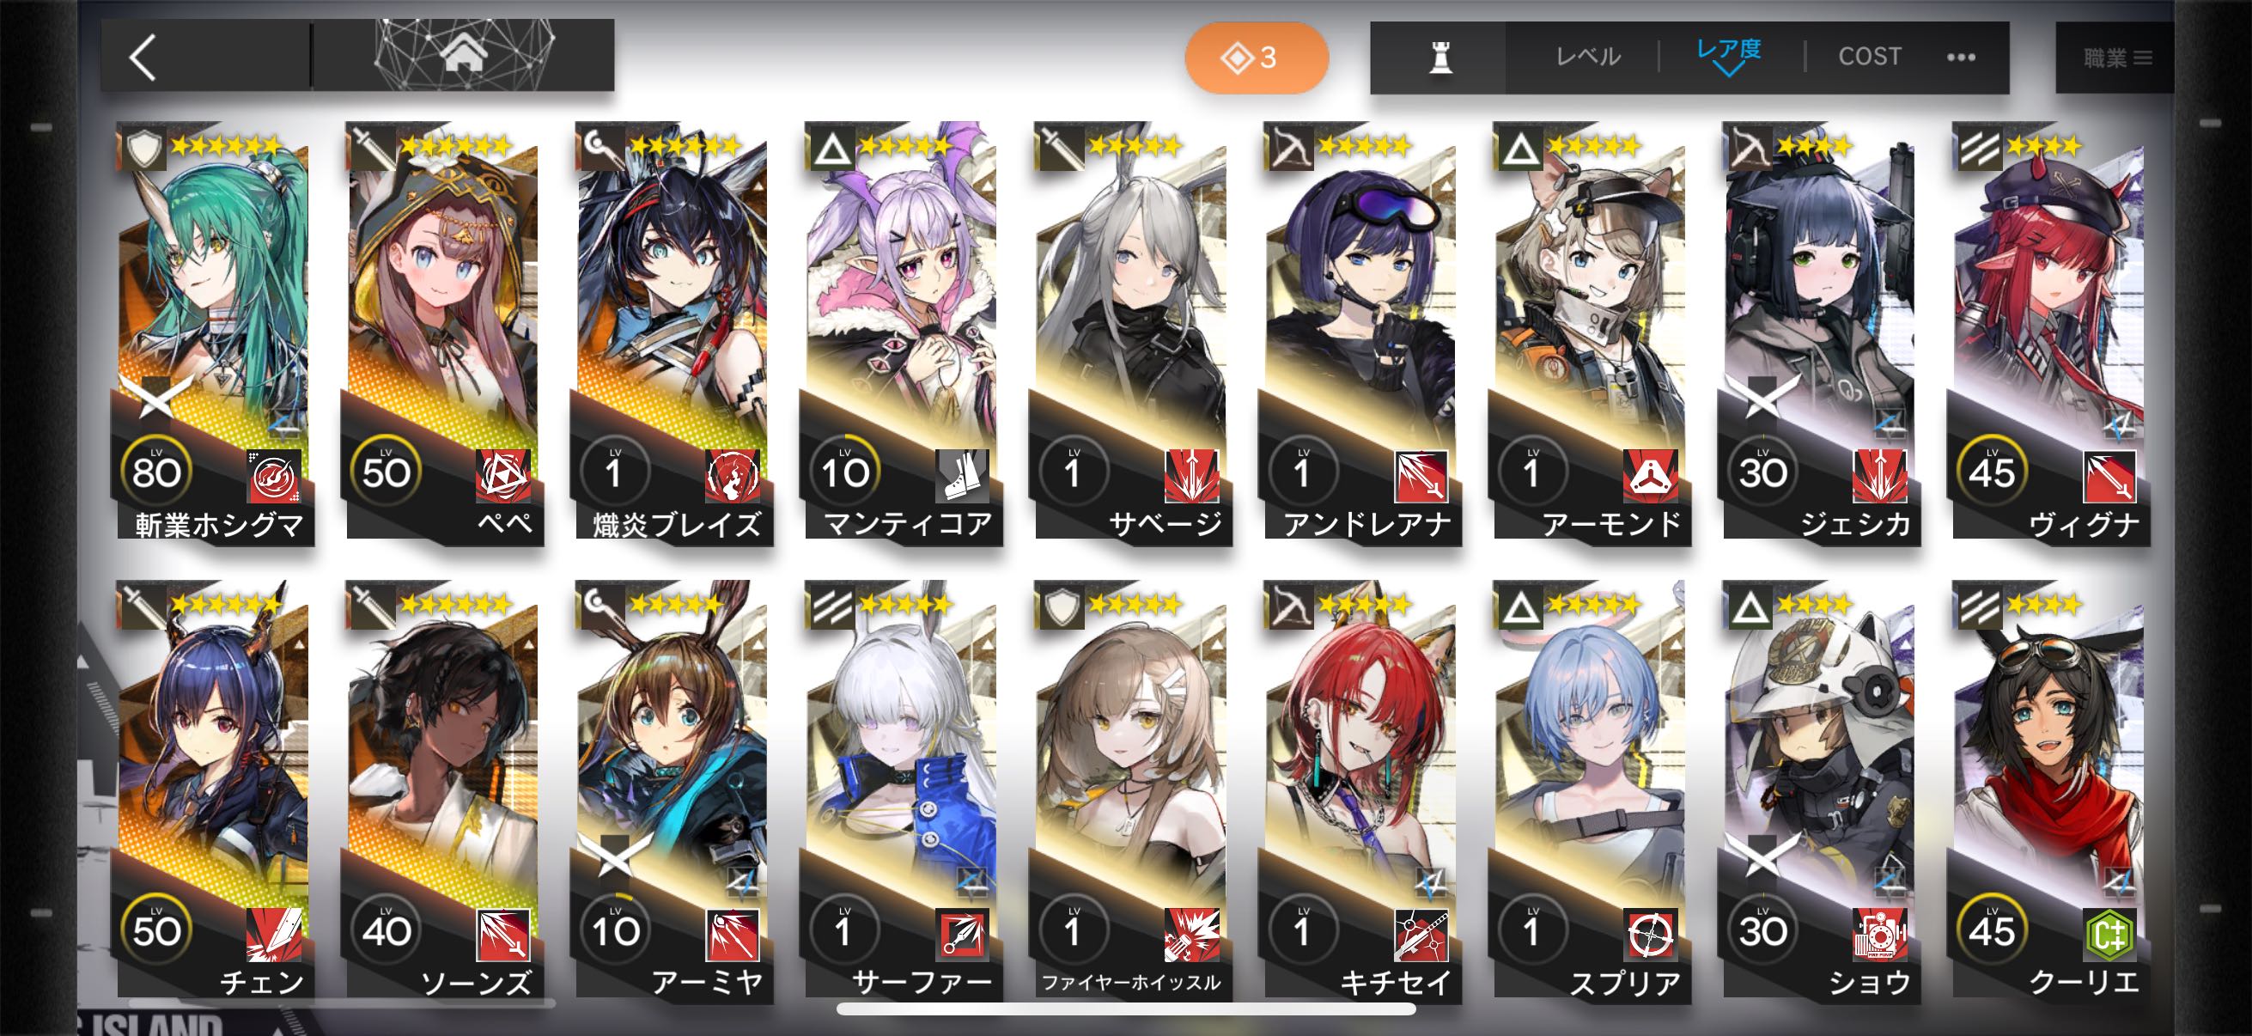The width and height of the screenshot is (2252, 1036).
Task: Click the chess rook sort icon
Action: 1439,58
